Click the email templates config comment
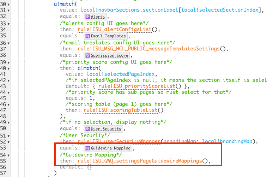Viewport: 267px width, 177px height. [117, 43]
